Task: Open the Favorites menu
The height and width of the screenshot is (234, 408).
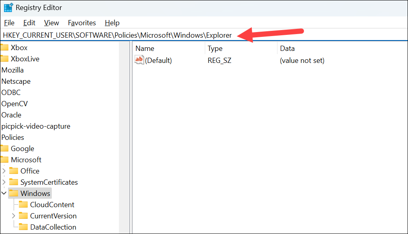Action: (x=82, y=23)
